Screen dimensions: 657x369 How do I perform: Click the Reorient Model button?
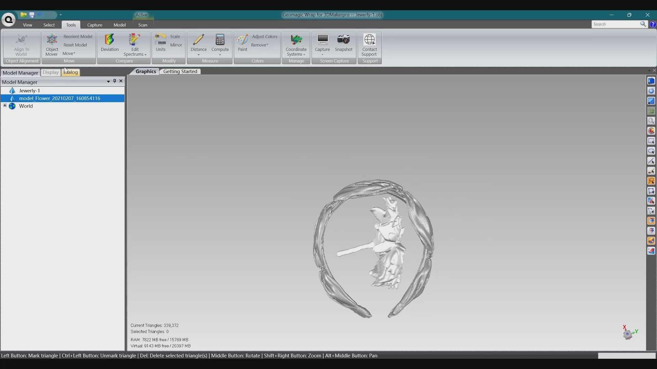click(x=78, y=37)
